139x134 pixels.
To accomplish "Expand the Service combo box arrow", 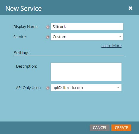I will [x=120, y=37].
